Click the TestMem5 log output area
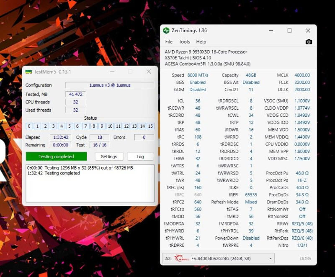Image resolution: width=335 pixels, height=277 pixels. [x=90, y=183]
